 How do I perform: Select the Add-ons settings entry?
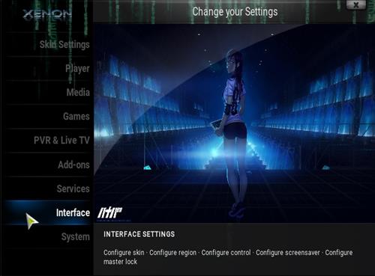click(x=47, y=165)
